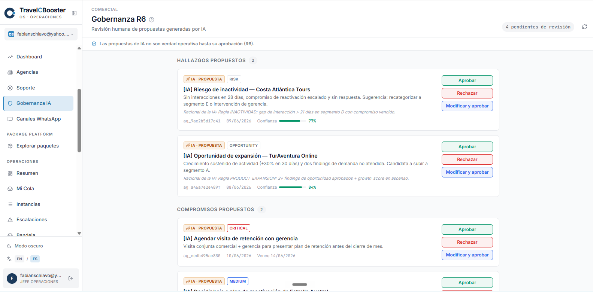Open the Mi Cola menu item

pos(38,189)
